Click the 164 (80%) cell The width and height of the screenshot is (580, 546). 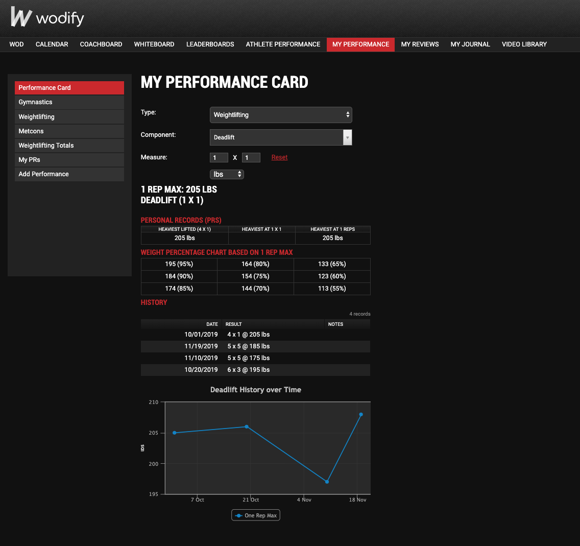tap(255, 264)
